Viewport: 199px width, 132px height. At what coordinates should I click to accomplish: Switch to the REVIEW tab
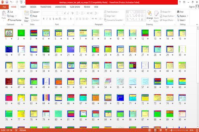tap(87, 7)
